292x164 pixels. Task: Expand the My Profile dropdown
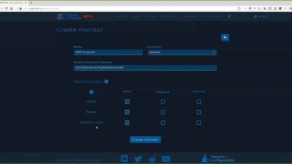(212, 16)
